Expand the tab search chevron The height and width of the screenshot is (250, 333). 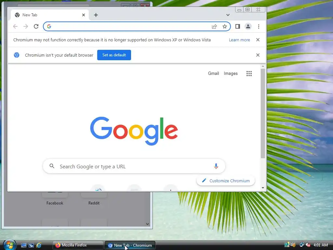tap(228, 15)
